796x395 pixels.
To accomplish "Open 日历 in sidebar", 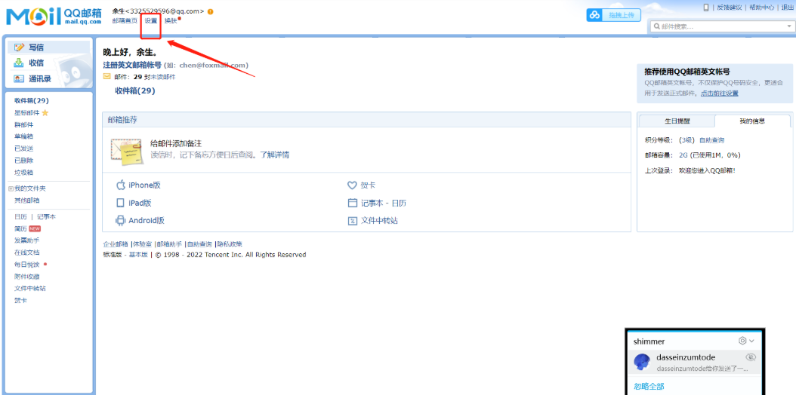I will 21,217.
